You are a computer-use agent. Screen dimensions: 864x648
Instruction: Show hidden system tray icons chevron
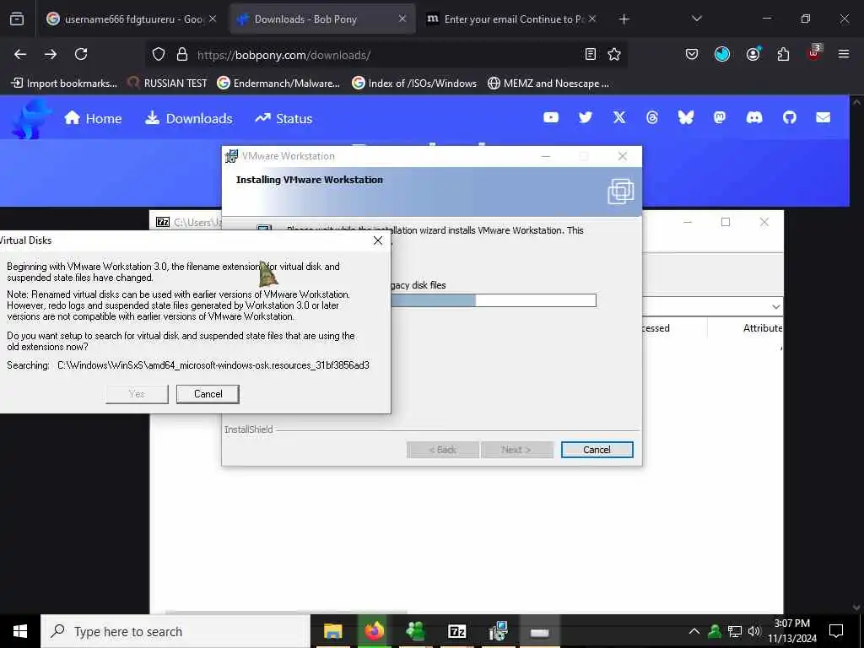click(x=694, y=631)
